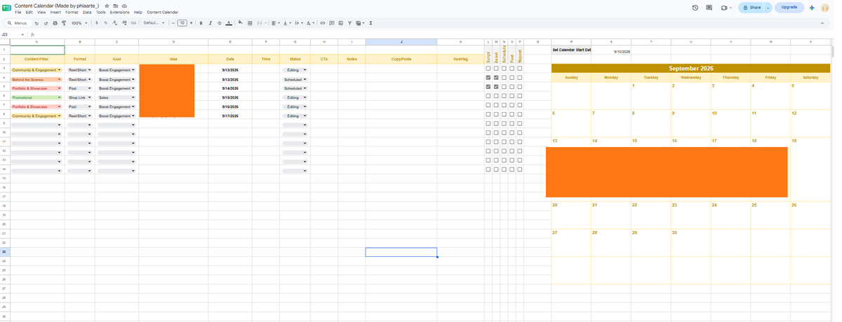Click the Upgrade button
Viewport: 842px width, 322px height.
coord(789,7)
